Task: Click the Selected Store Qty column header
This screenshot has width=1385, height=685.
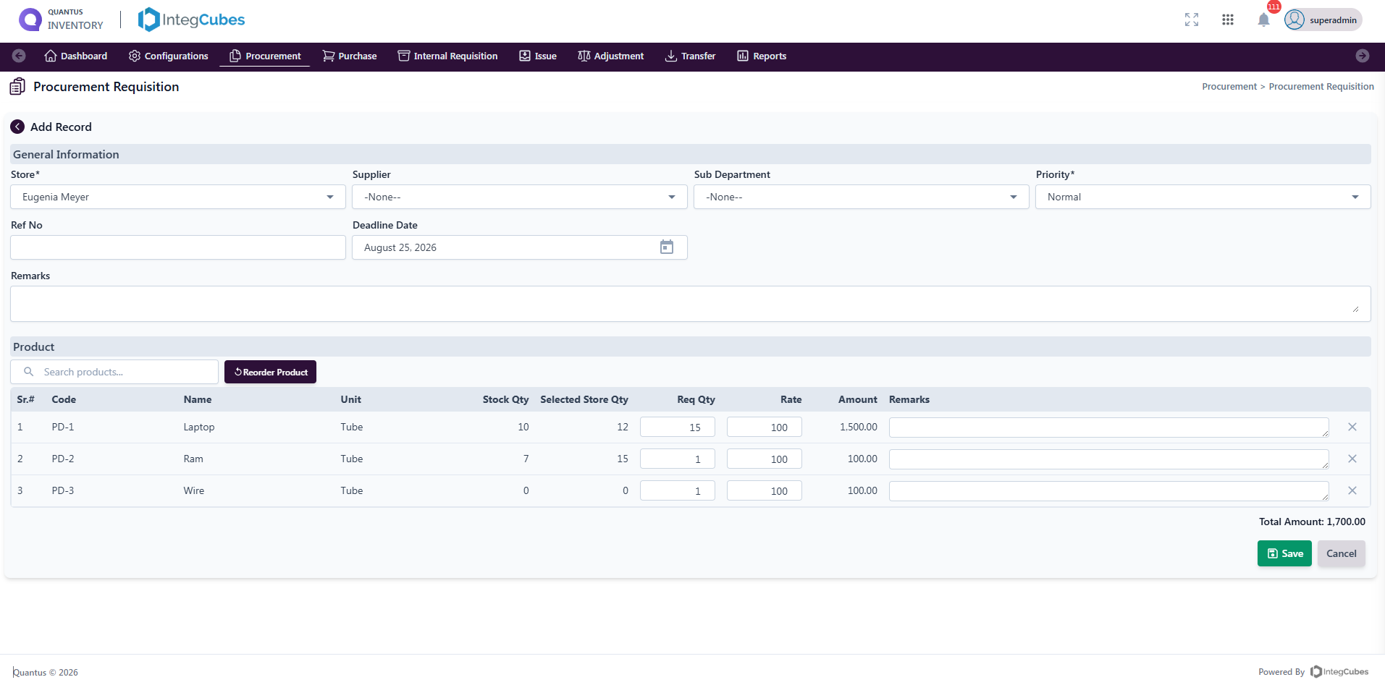Action: (x=584, y=399)
